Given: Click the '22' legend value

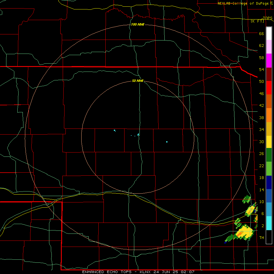Looking at the screenshot, I should [x=262, y=166].
